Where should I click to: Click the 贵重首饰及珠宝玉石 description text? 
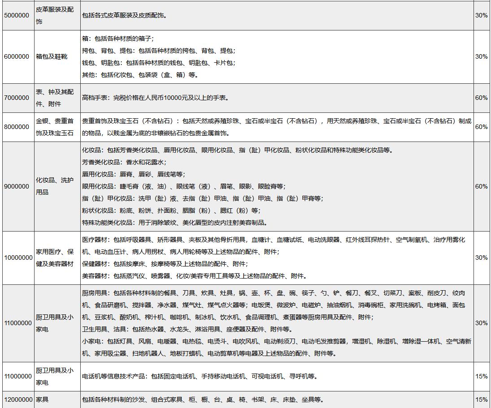(277, 127)
